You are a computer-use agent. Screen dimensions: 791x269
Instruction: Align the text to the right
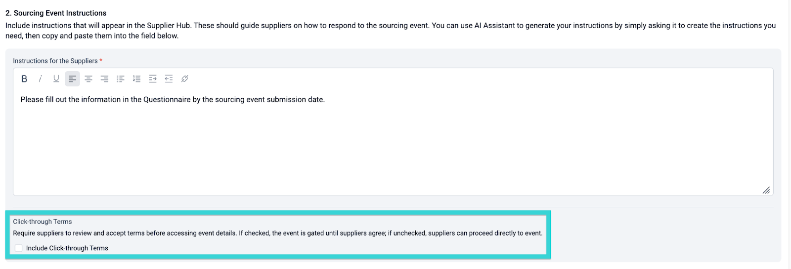pyautogui.click(x=104, y=79)
